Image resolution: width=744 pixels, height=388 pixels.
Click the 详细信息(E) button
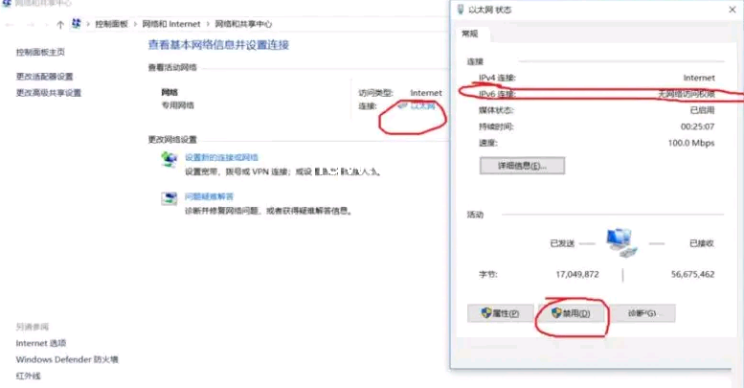pos(522,165)
